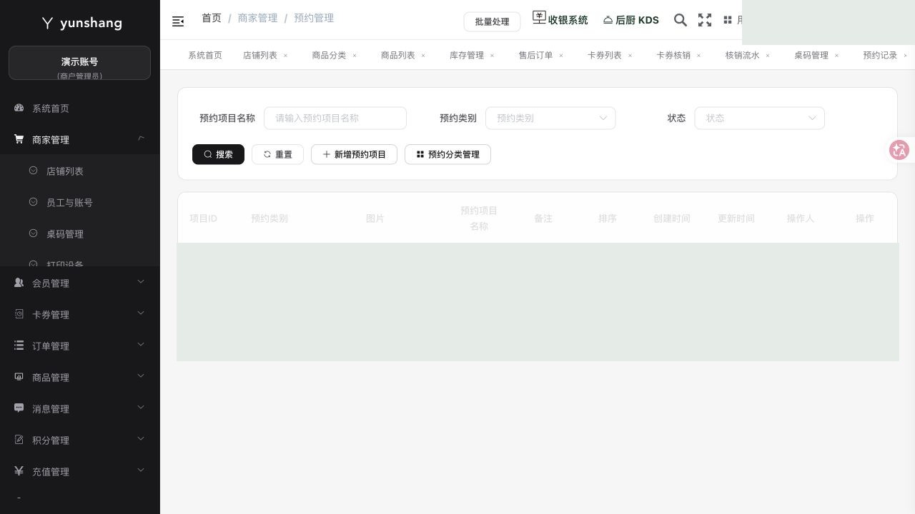Open the global search magnifier icon

click(x=681, y=20)
